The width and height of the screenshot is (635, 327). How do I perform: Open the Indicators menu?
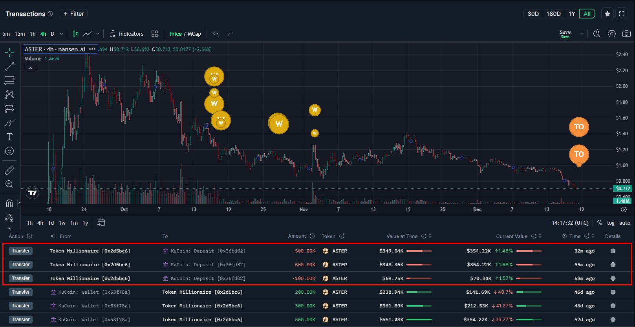[x=126, y=34]
